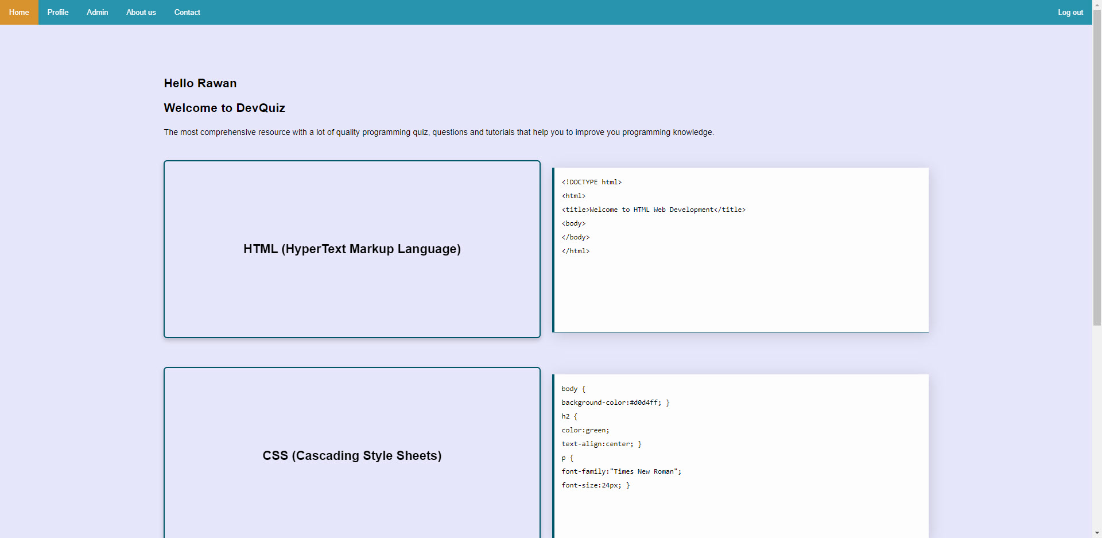Viewport: 1102px width, 538px height.
Task: Click the title tag line in the code
Action: (x=654, y=209)
